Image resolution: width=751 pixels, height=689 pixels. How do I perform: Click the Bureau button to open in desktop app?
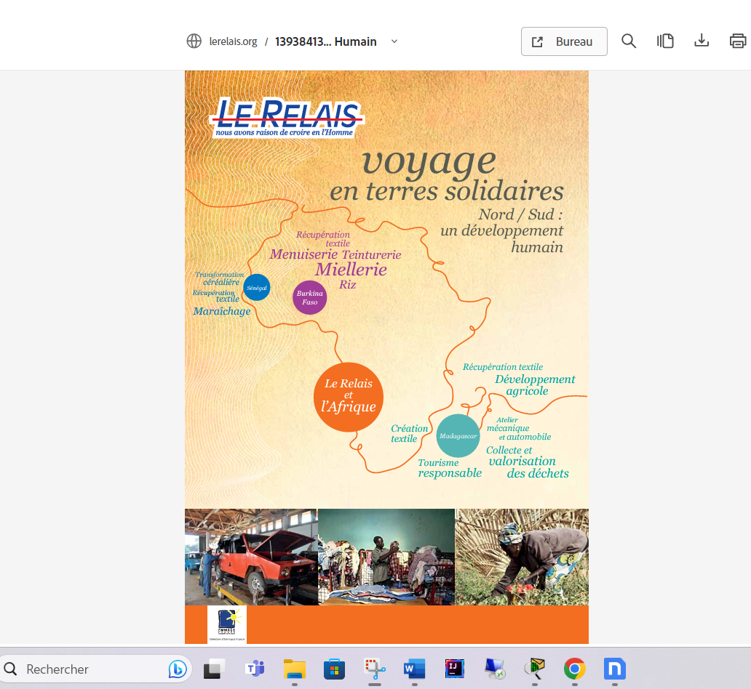(x=564, y=41)
